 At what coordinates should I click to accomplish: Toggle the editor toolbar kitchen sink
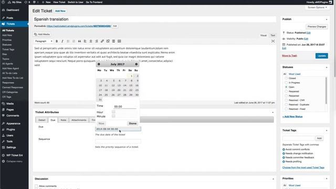[x=119, y=41]
